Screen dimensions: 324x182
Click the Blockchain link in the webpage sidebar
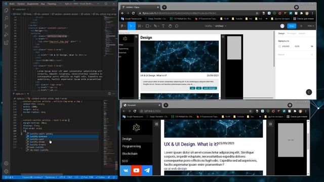tap(130, 154)
